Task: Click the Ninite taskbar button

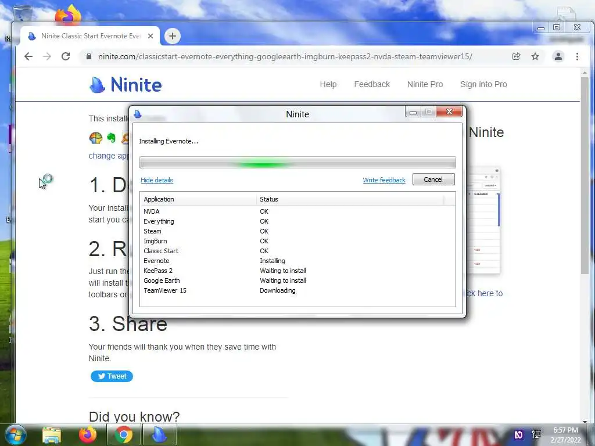Action: pos(159,434)
